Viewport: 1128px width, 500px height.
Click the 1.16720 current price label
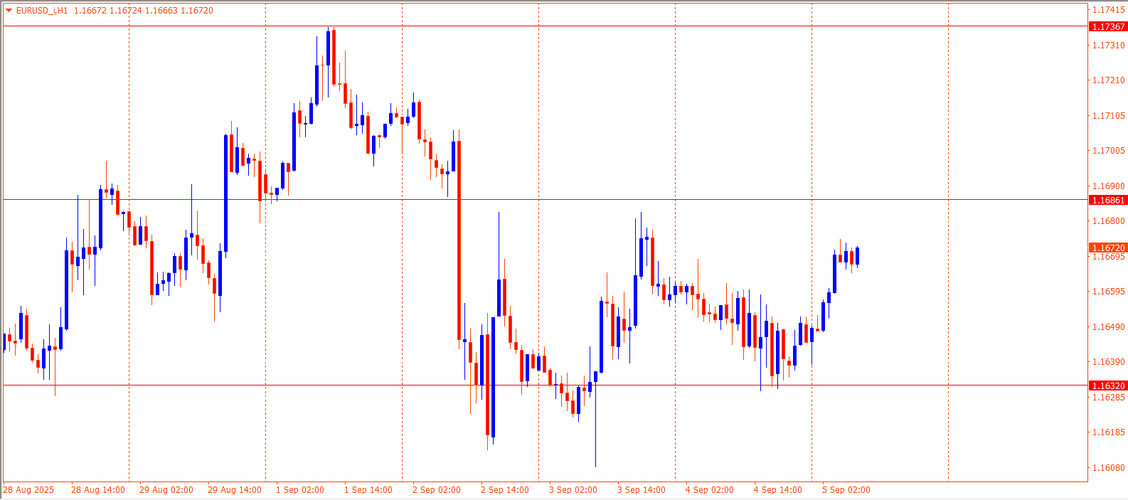[x=1108, y=248]
